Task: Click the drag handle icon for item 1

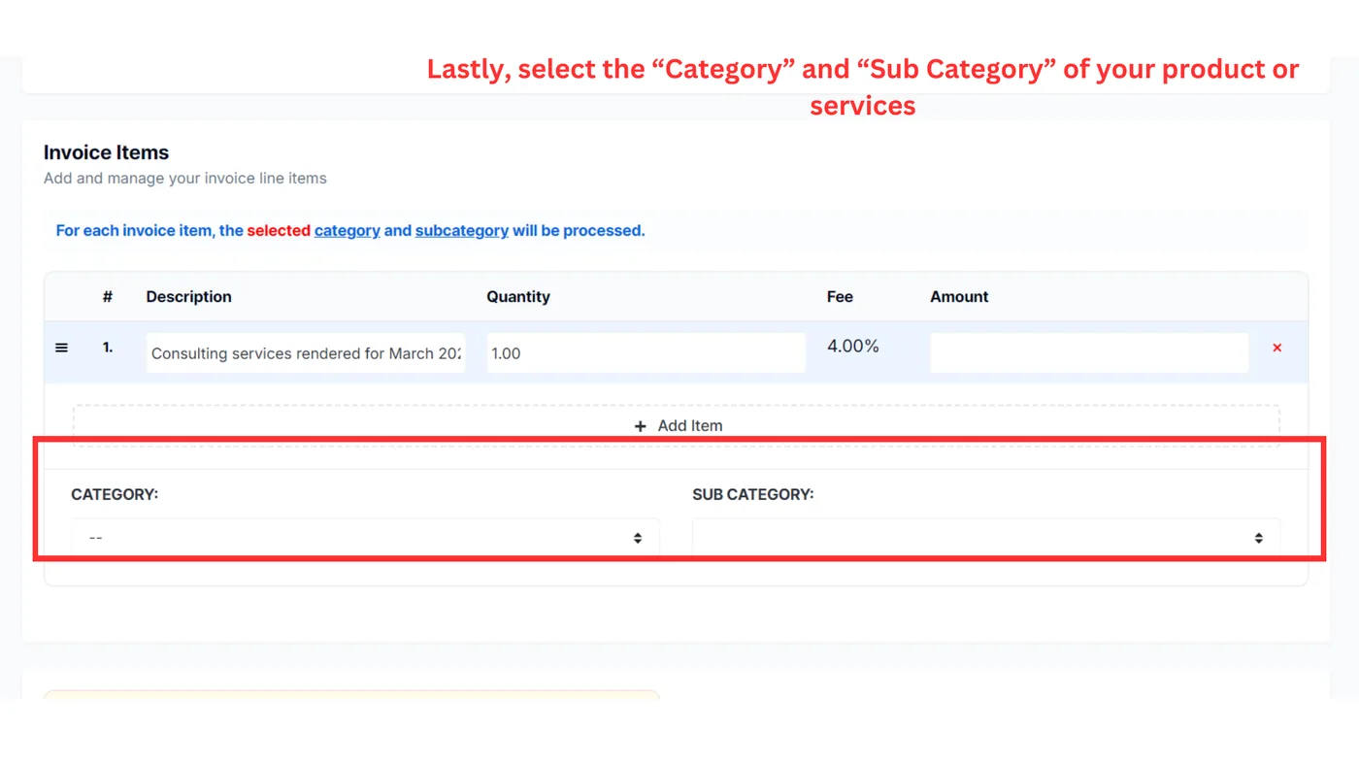Action: pyautogui.click(x=61, y=348)
